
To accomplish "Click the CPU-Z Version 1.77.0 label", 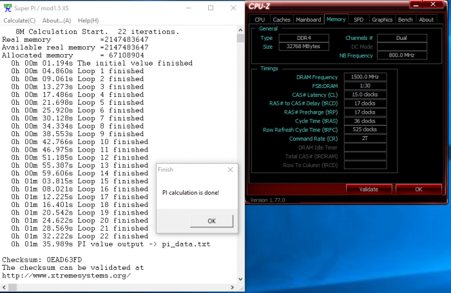I will (x=267, y=200).
